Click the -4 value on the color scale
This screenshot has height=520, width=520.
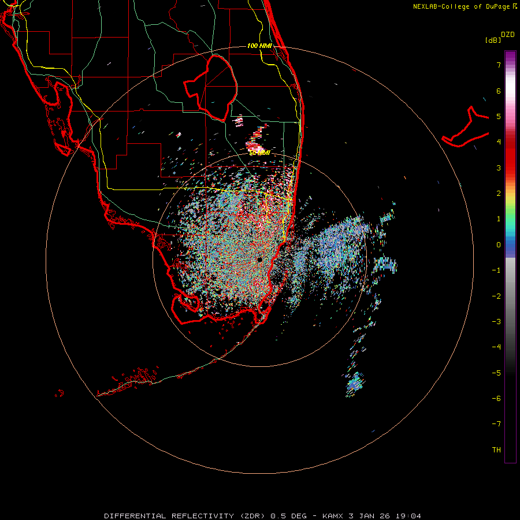(x=496, y=347)
